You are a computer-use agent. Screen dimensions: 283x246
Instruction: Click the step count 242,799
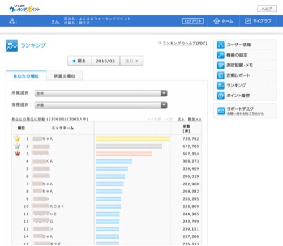click(x=191, y=222)
